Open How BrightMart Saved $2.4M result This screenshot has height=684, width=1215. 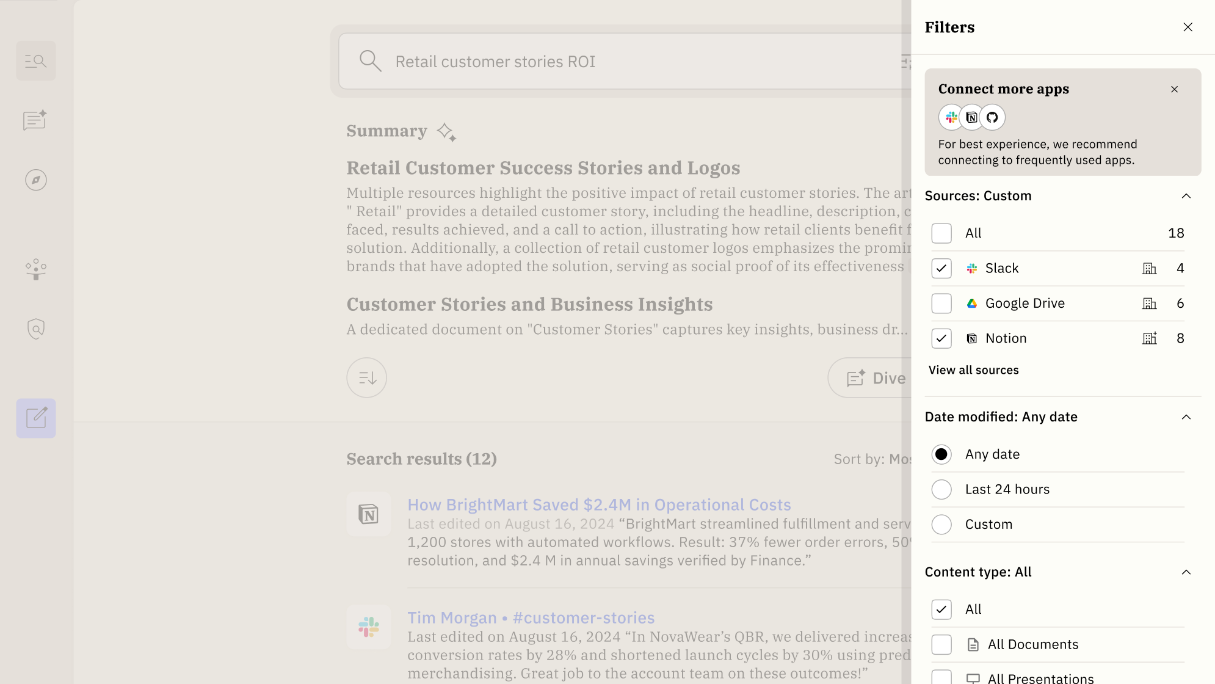(599, 505)
